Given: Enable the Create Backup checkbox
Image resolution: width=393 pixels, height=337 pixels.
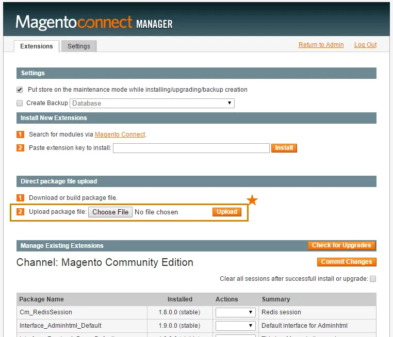Looking at the screenshot, I should point(20,103).
